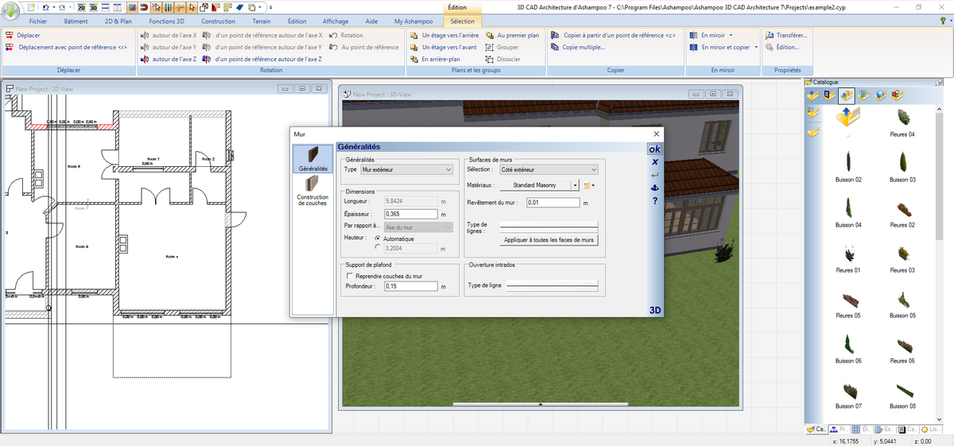Image resolution: width=954 pixels, height=446 pixels.
Task: Expand the Standard Masonry materials dropdown arrow
Action: (x=575, y=185)
